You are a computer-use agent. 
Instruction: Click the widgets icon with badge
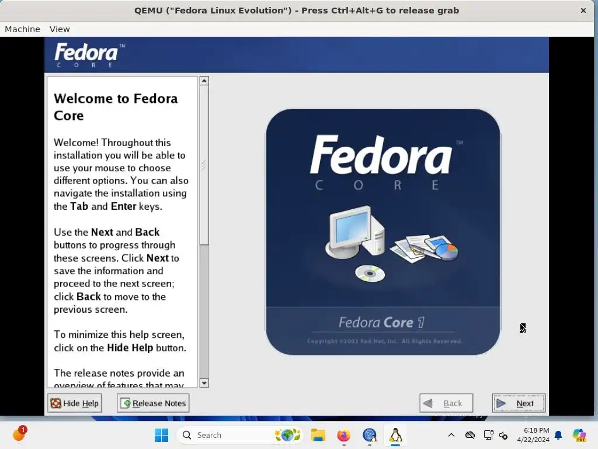coord(19,434)
